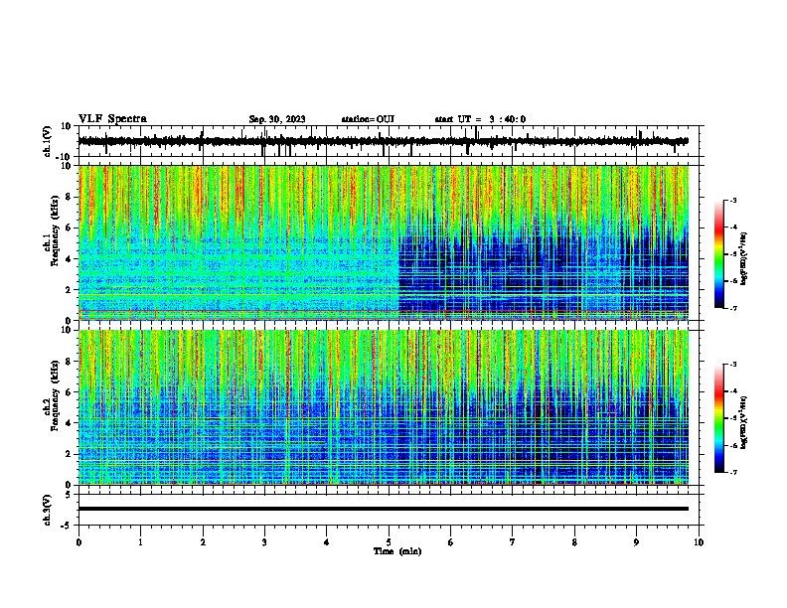Viewport: 787px width, 608px height.
Task: Click the "ch.1(V)" axis label
Action: click(x=48, y=141)
